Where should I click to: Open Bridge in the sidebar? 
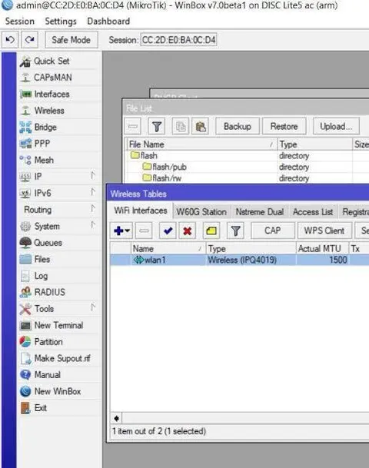tap(59, 127)
